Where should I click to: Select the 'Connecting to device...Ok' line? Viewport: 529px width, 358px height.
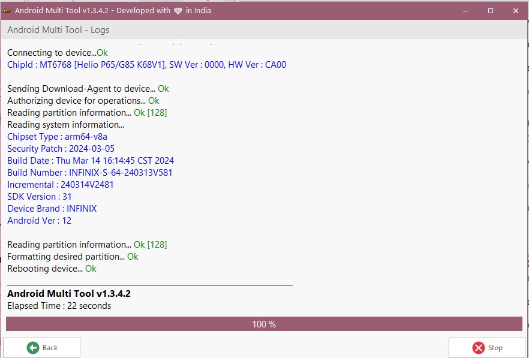pyautogui.click(x=58, y=53)
